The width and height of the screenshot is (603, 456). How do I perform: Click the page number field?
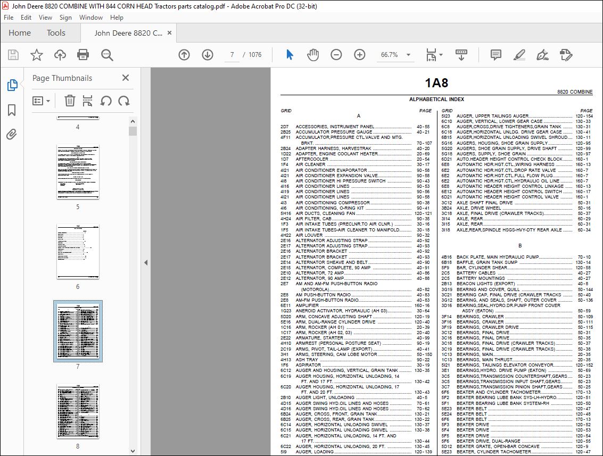coord(232,55)
